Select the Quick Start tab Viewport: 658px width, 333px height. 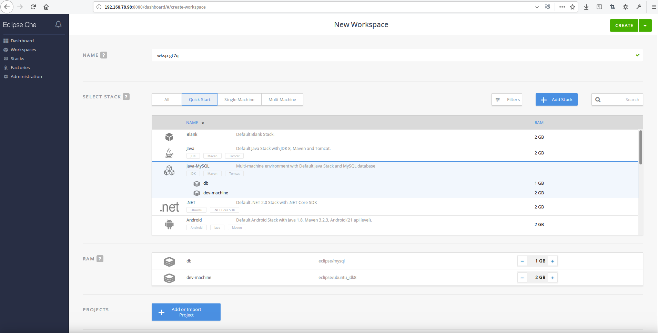[200, 99]
